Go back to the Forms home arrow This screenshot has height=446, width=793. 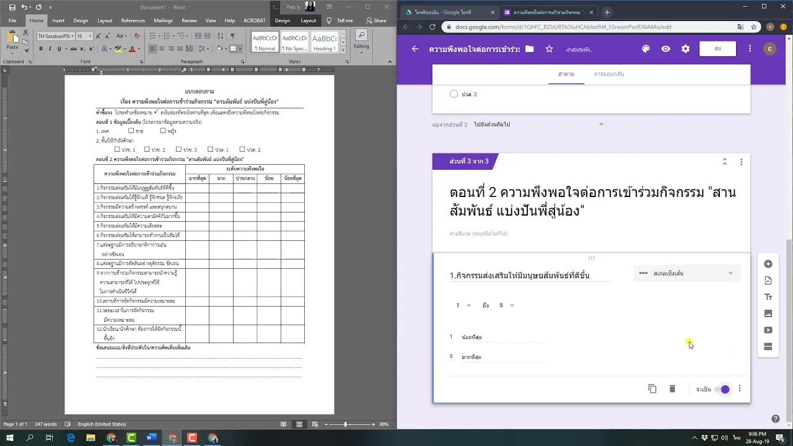click(415, 49)
